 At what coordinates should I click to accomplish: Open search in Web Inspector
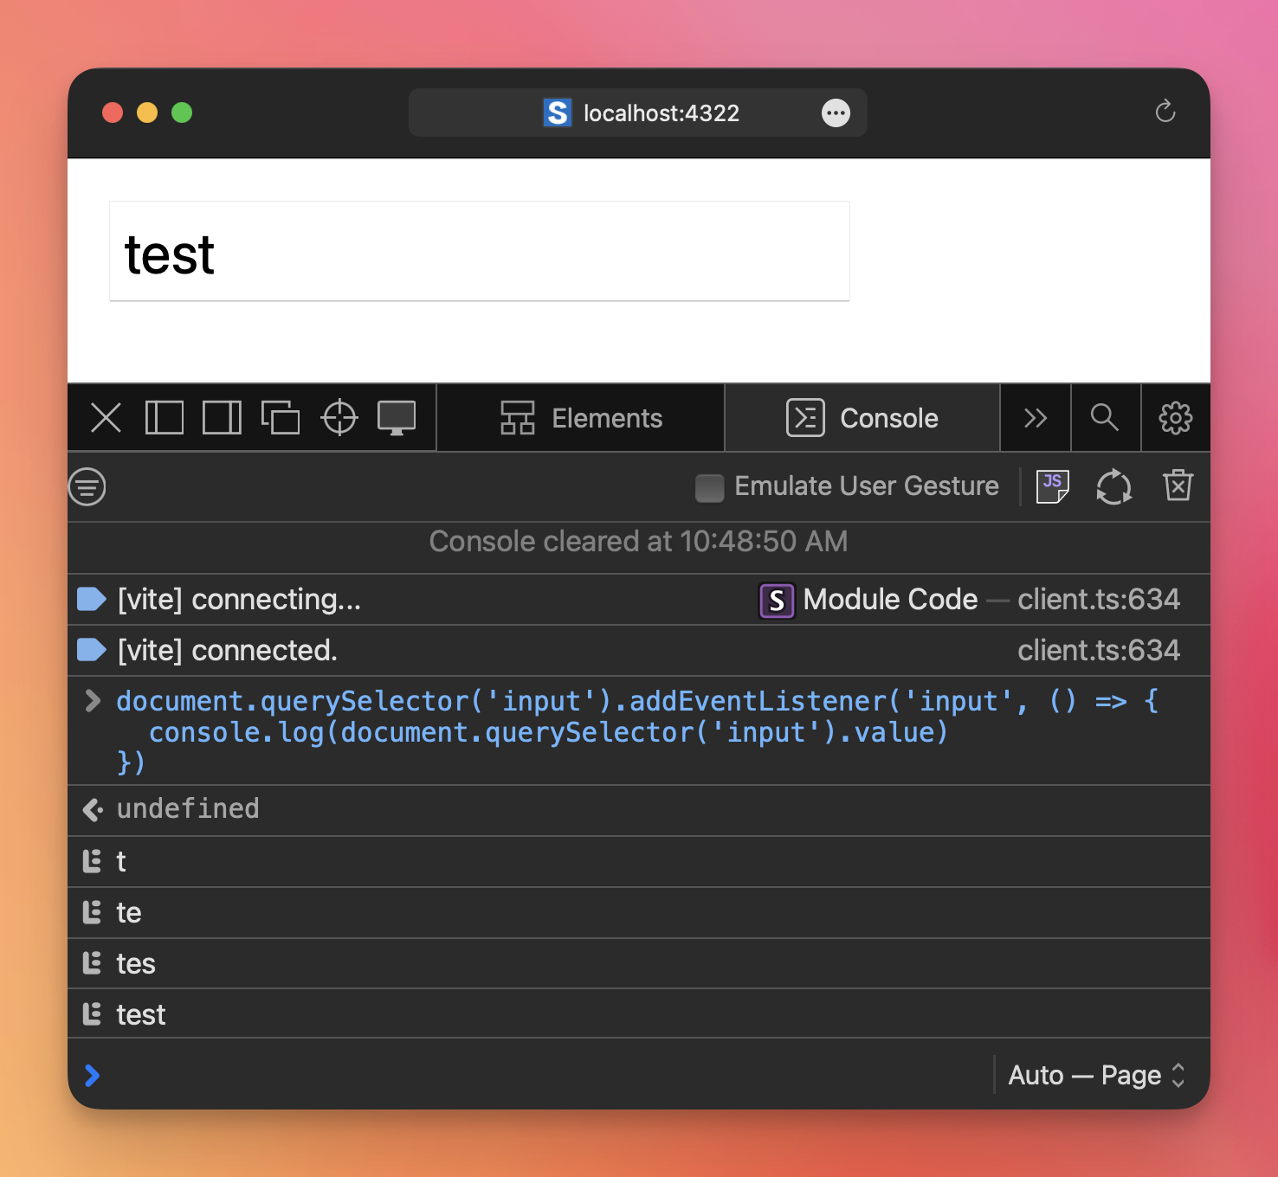pos(1104,418)
